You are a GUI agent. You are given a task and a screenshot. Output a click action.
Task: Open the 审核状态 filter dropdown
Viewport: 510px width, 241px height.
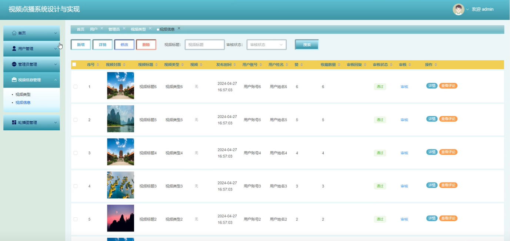tap(267, 44)
